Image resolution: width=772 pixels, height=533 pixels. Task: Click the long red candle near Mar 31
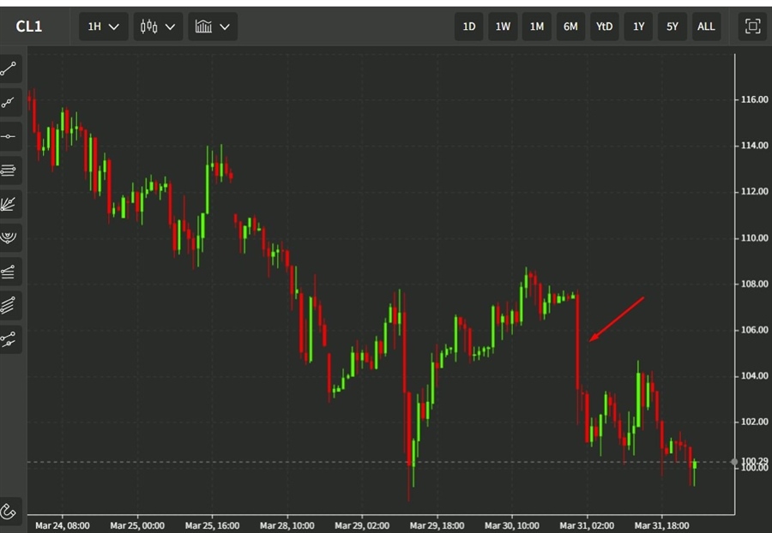(x=578, y=342)
